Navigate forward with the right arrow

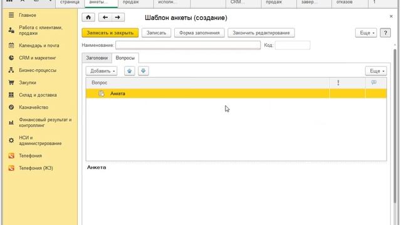pos(118,17)
